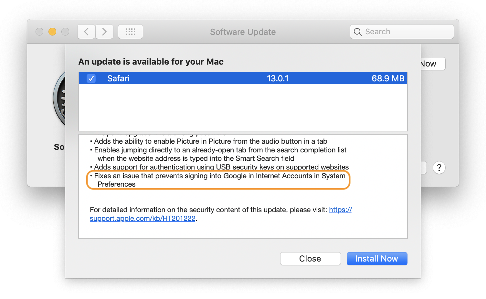Uncheck the Safari update checkbox
The height and width of the screenshot is (299, 486).
pos(91,78)
